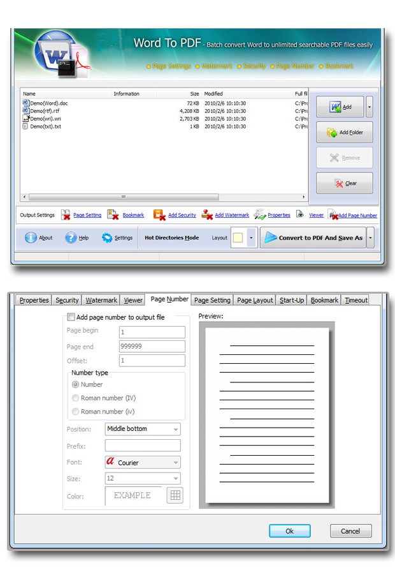Click the Add Page Number hash icon
This screenshot has height=579, width=395.
point(333,215)
